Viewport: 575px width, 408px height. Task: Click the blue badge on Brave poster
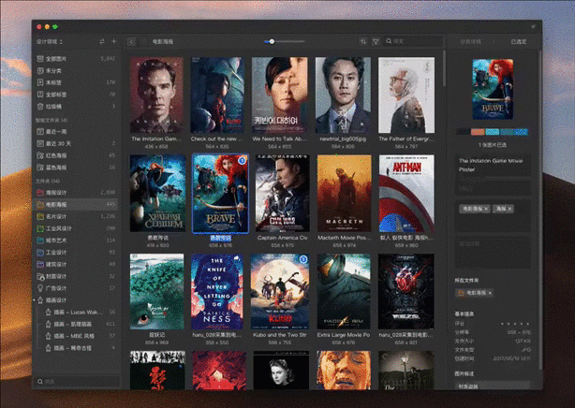[242, 161]
